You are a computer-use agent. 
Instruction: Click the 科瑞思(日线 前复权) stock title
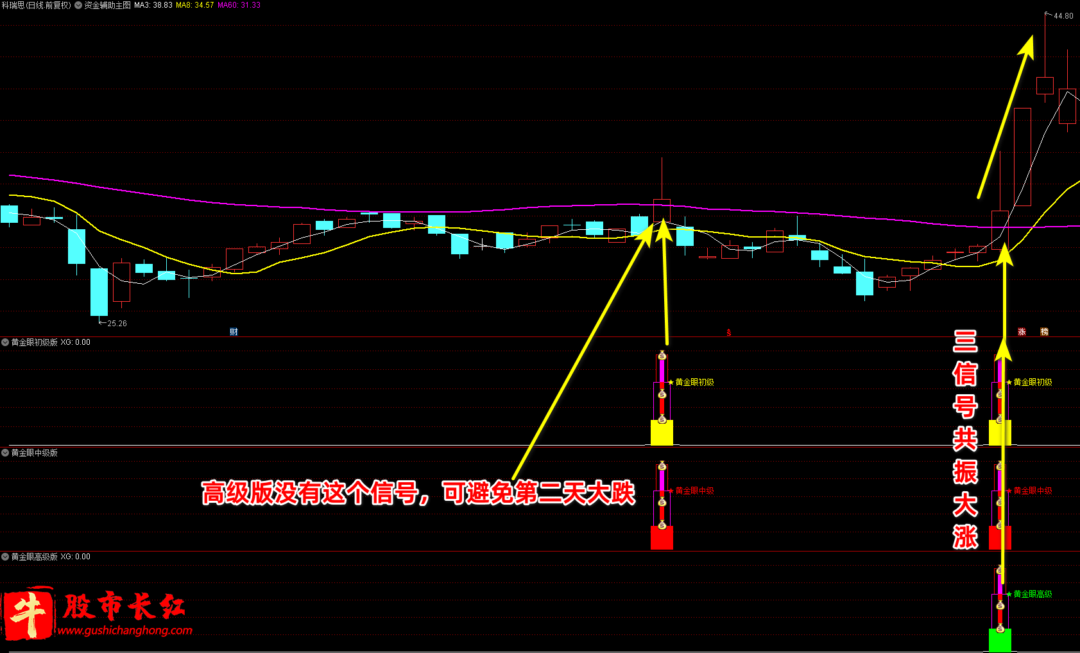click(37, 5)
